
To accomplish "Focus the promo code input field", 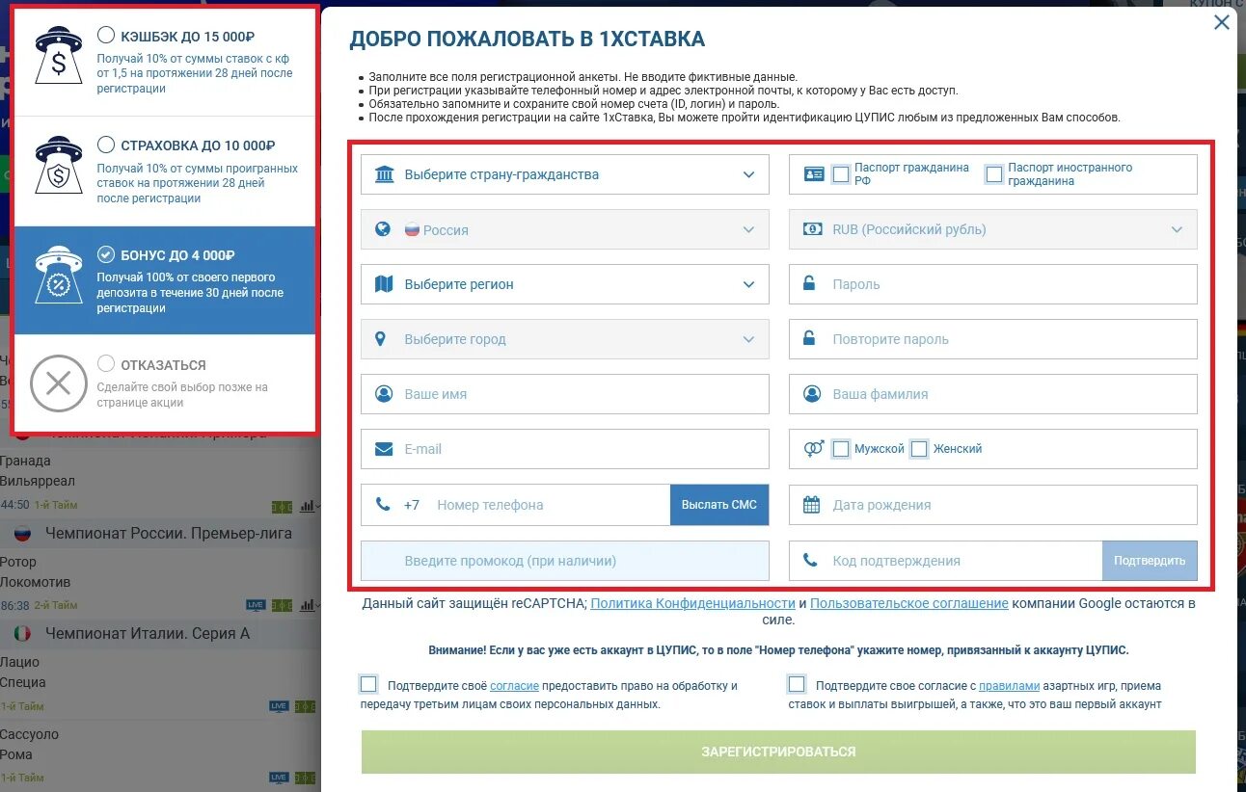I will click(565, 561).
